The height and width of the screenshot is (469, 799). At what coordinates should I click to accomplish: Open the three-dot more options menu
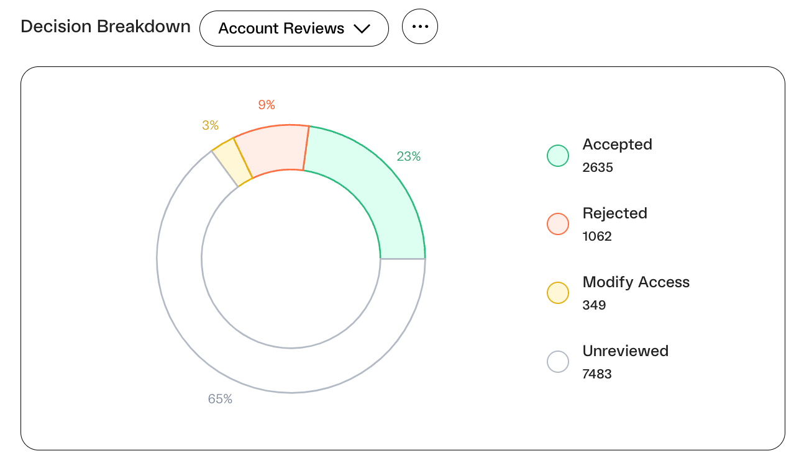point(420,27)
